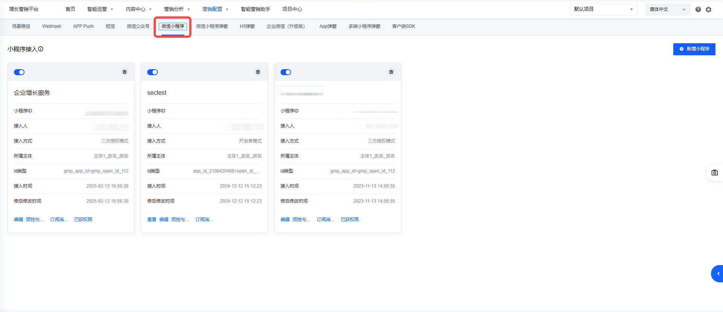Expand the 智能运营 menu
Screen dimensions: 723x312
click(100, 9)
